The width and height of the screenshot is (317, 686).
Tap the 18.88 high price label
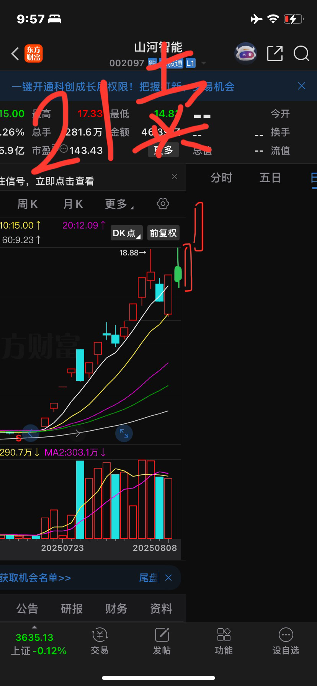pos(133,253)
